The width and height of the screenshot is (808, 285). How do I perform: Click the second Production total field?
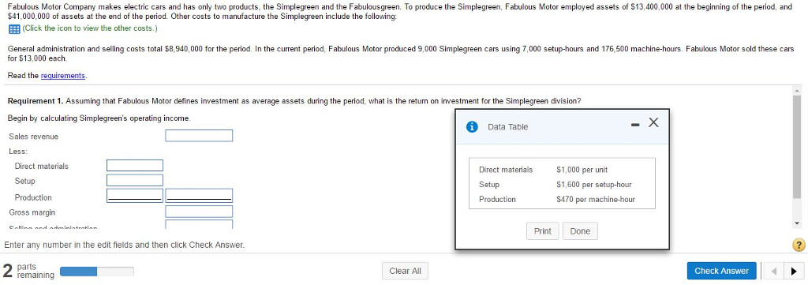click(199, 196)
